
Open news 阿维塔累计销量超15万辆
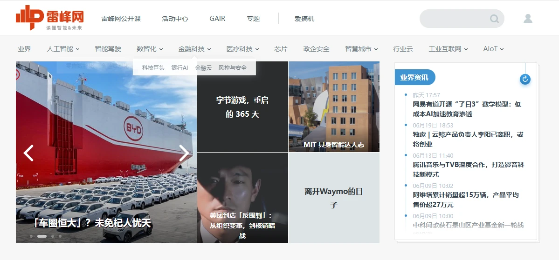466,200
